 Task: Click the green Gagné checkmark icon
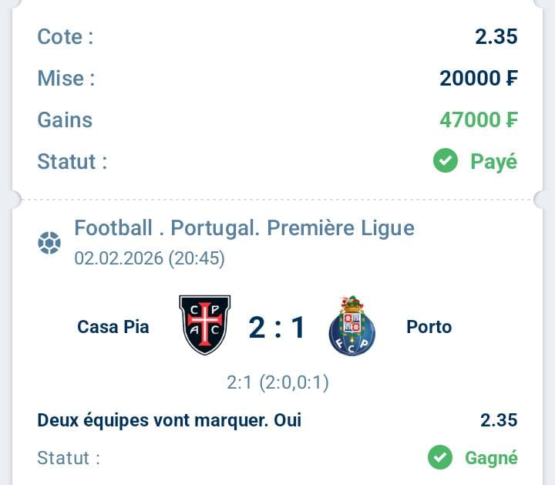tap(440, 457)
